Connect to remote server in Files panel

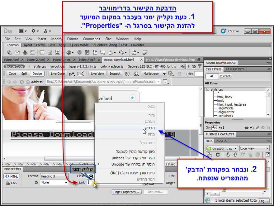(x=210, y=155)
